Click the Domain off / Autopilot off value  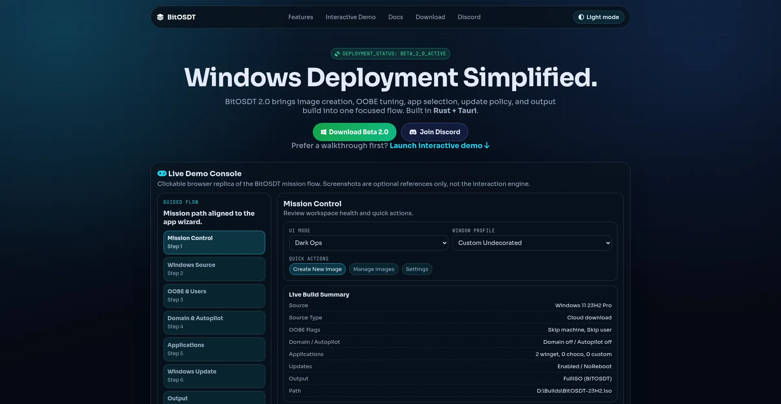click(578, 342)
